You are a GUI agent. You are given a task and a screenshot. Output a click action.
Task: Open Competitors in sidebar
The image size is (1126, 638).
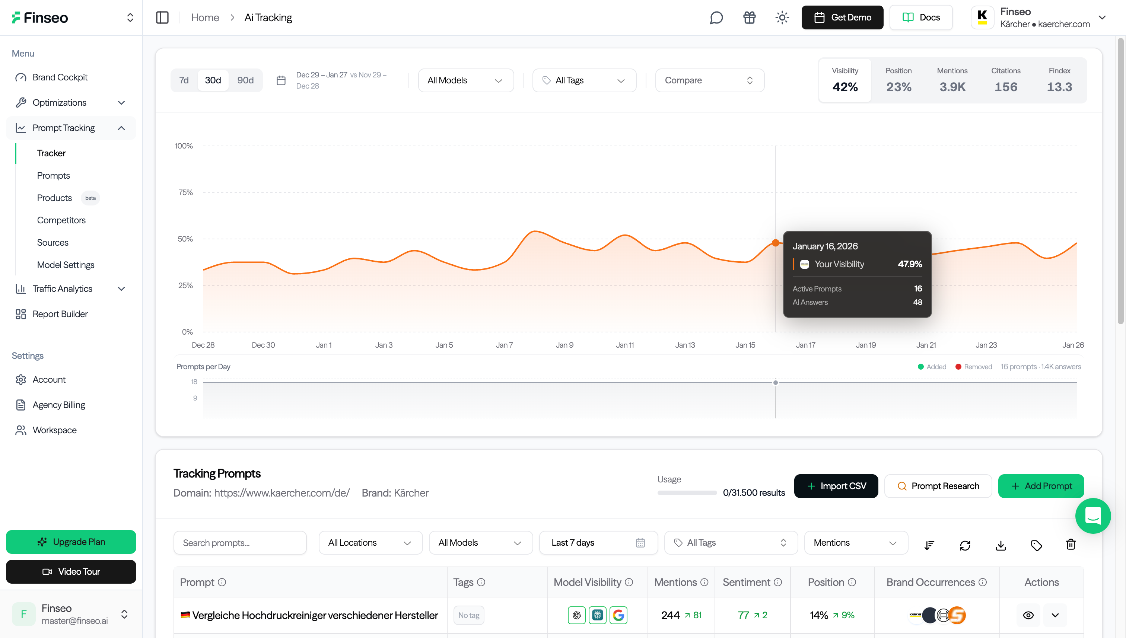coord(61,220)
